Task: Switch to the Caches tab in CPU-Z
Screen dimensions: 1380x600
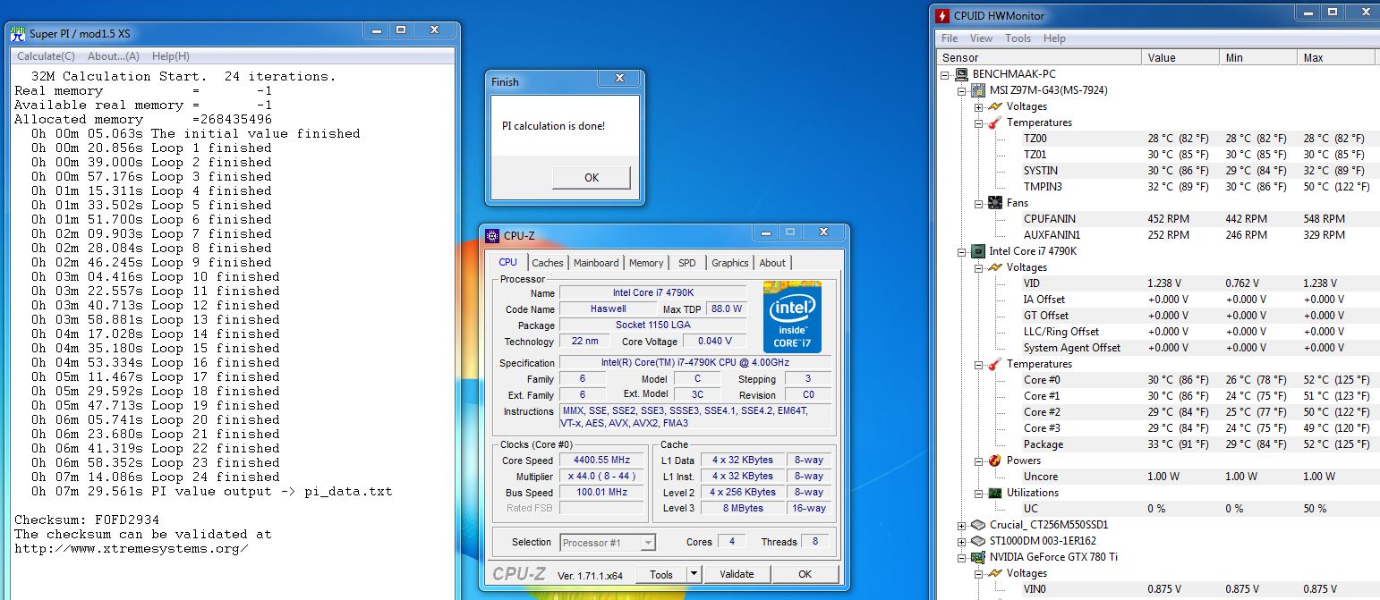Action: (x=548, y=263)
